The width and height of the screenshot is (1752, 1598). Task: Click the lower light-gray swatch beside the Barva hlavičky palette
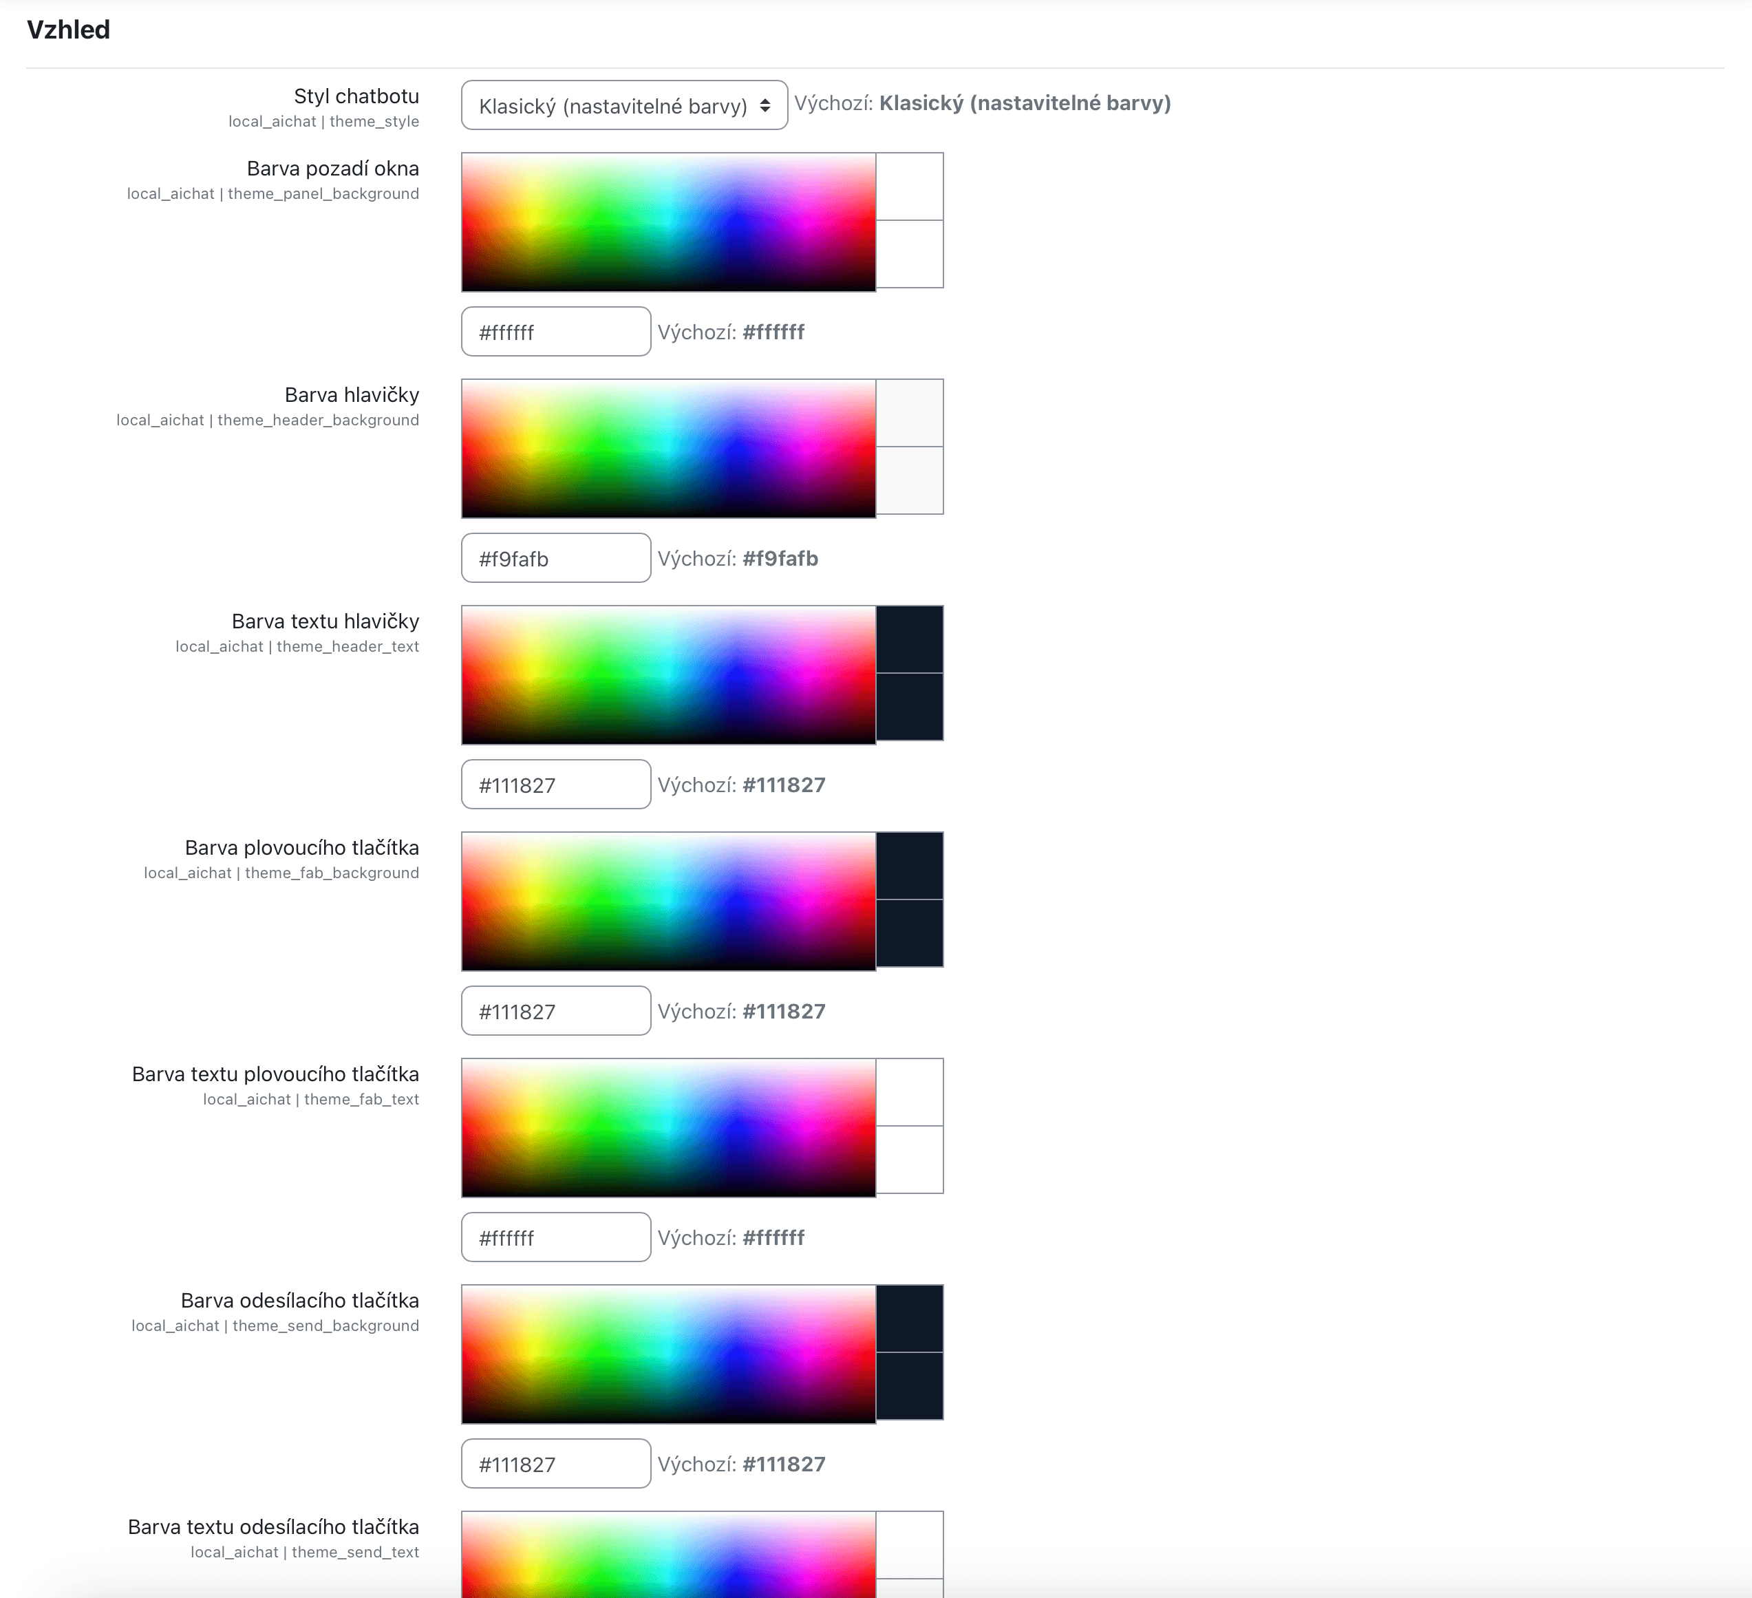(x=909, y=480)
